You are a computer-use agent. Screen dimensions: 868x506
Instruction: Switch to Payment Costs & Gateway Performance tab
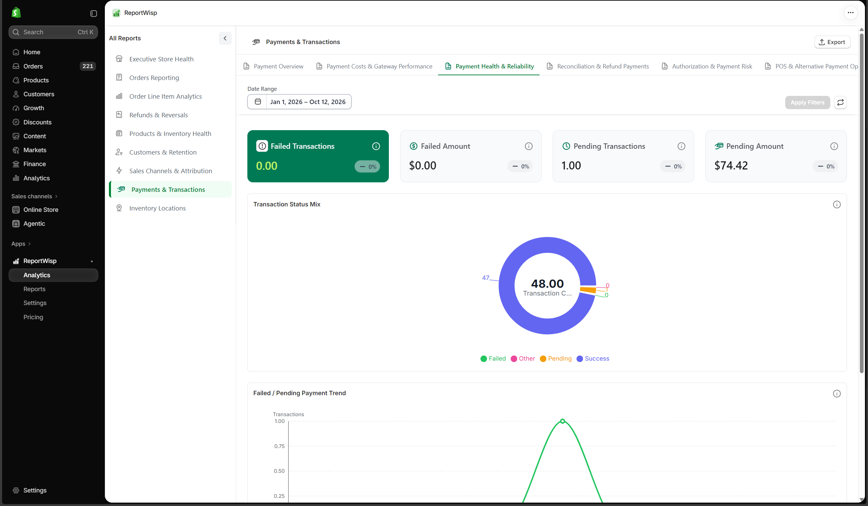click(x=374, y=66)
